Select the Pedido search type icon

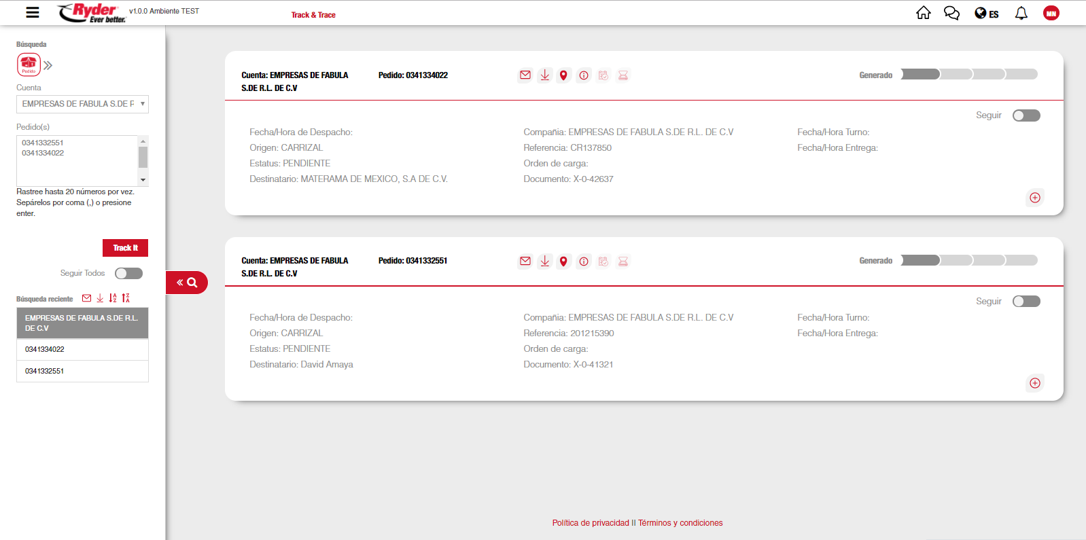click(x=29, y=65)
